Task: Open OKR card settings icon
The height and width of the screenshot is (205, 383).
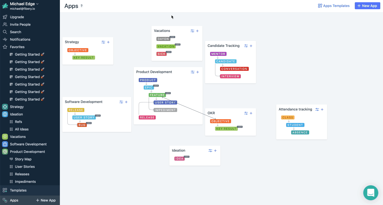Action: pos(246,113)
